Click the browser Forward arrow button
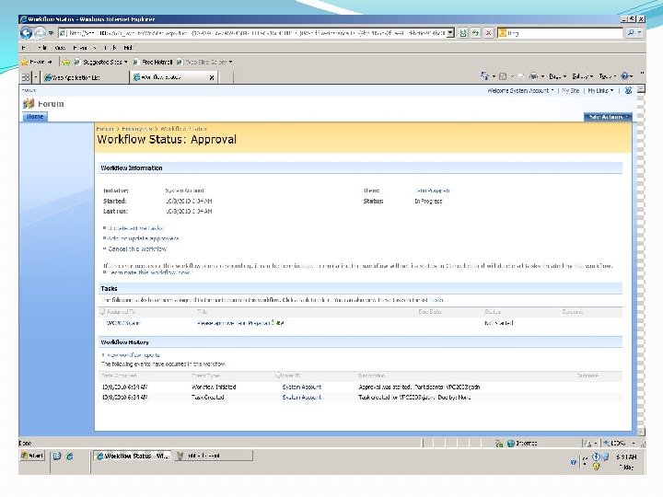 [x=40, y=32]
